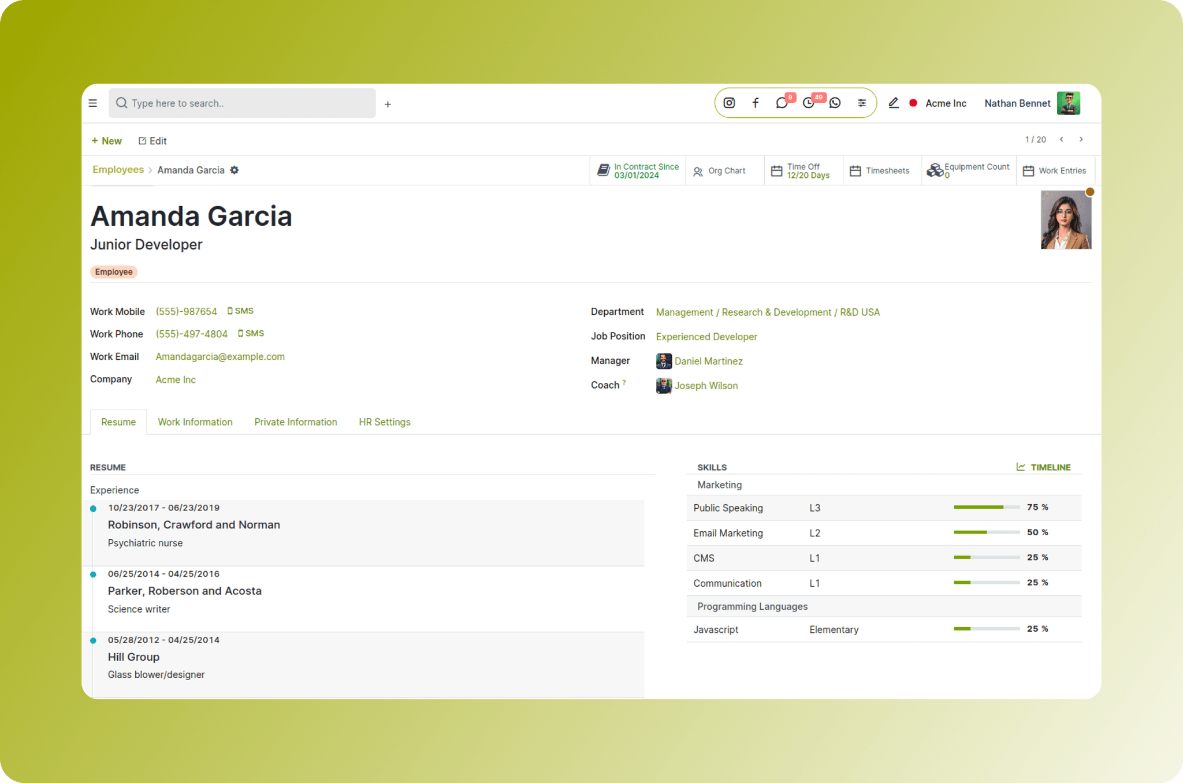Open Nathan Bennet user menu
Screen dimensions: 1183x783
coord(1017,103)
